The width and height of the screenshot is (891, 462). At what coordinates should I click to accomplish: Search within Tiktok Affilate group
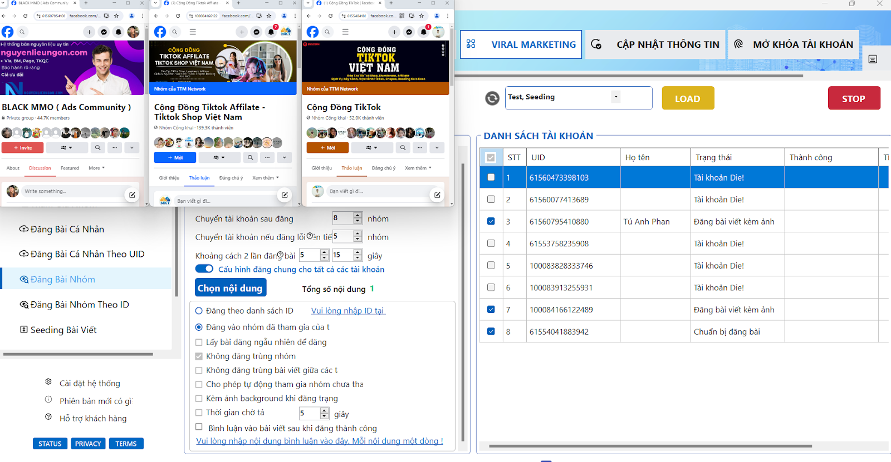(251, 157)
